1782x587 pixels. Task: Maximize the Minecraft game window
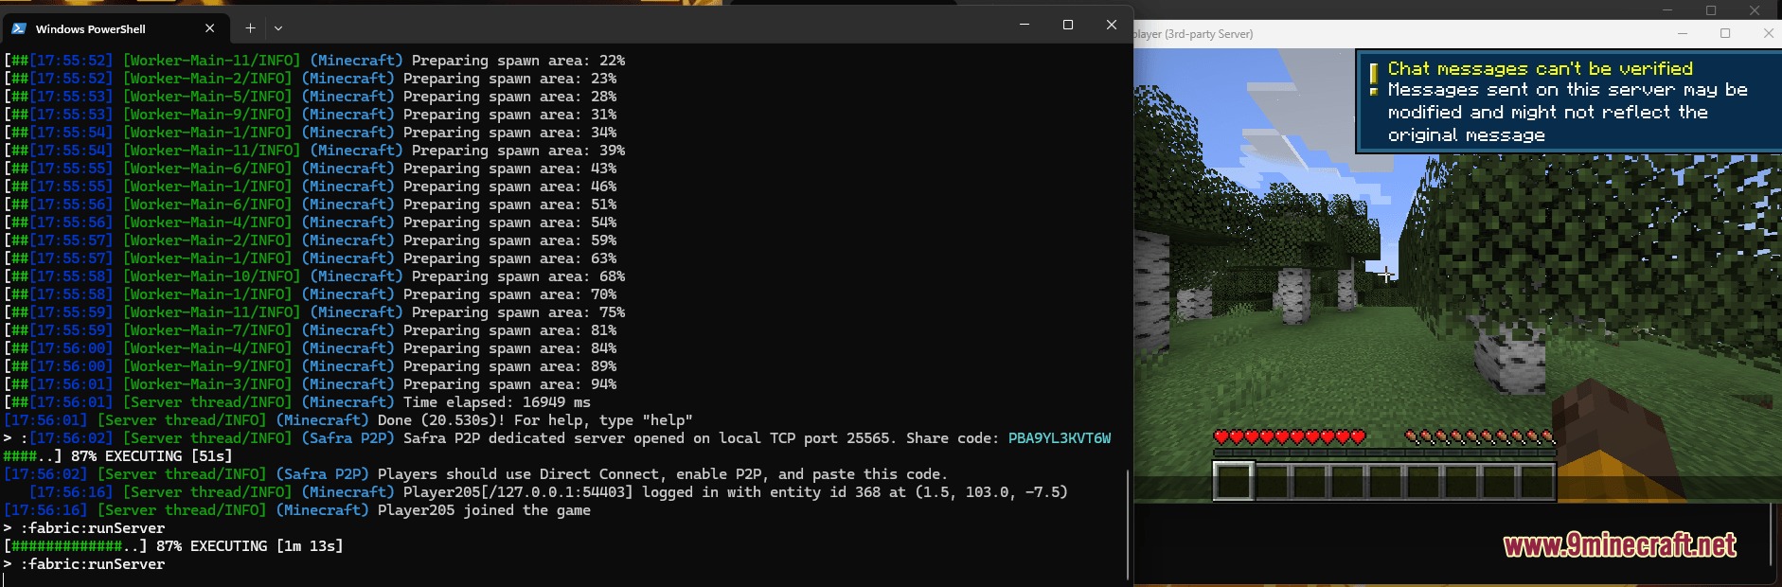click(x=1725, y=33)
